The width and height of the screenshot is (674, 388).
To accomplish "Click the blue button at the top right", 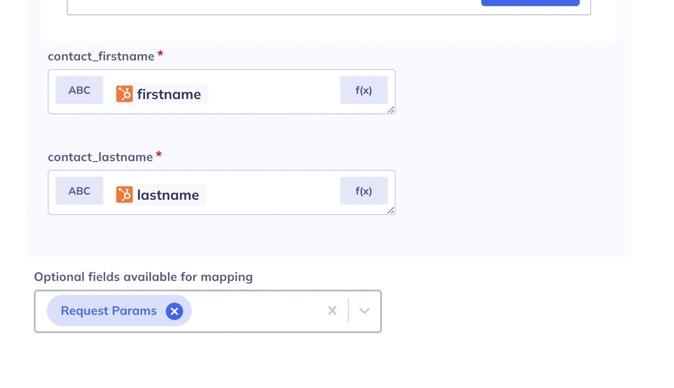I will tap(530, 2).
